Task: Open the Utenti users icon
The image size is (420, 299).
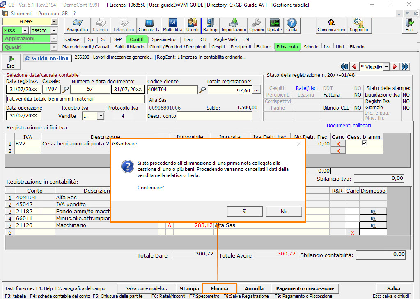Action: [192, 25]
